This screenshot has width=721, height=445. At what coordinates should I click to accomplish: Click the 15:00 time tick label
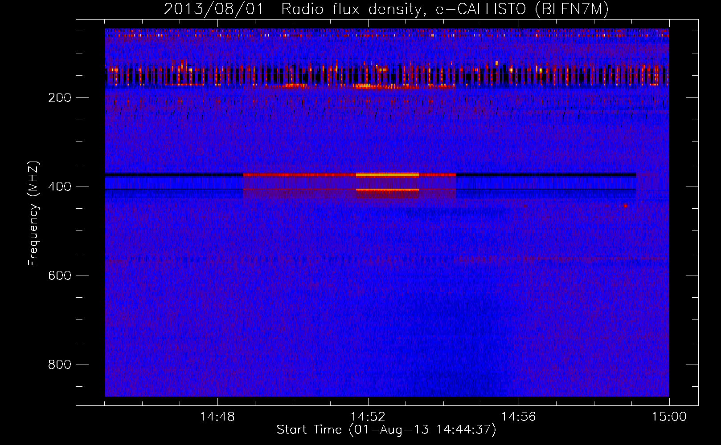pos(669,417)
